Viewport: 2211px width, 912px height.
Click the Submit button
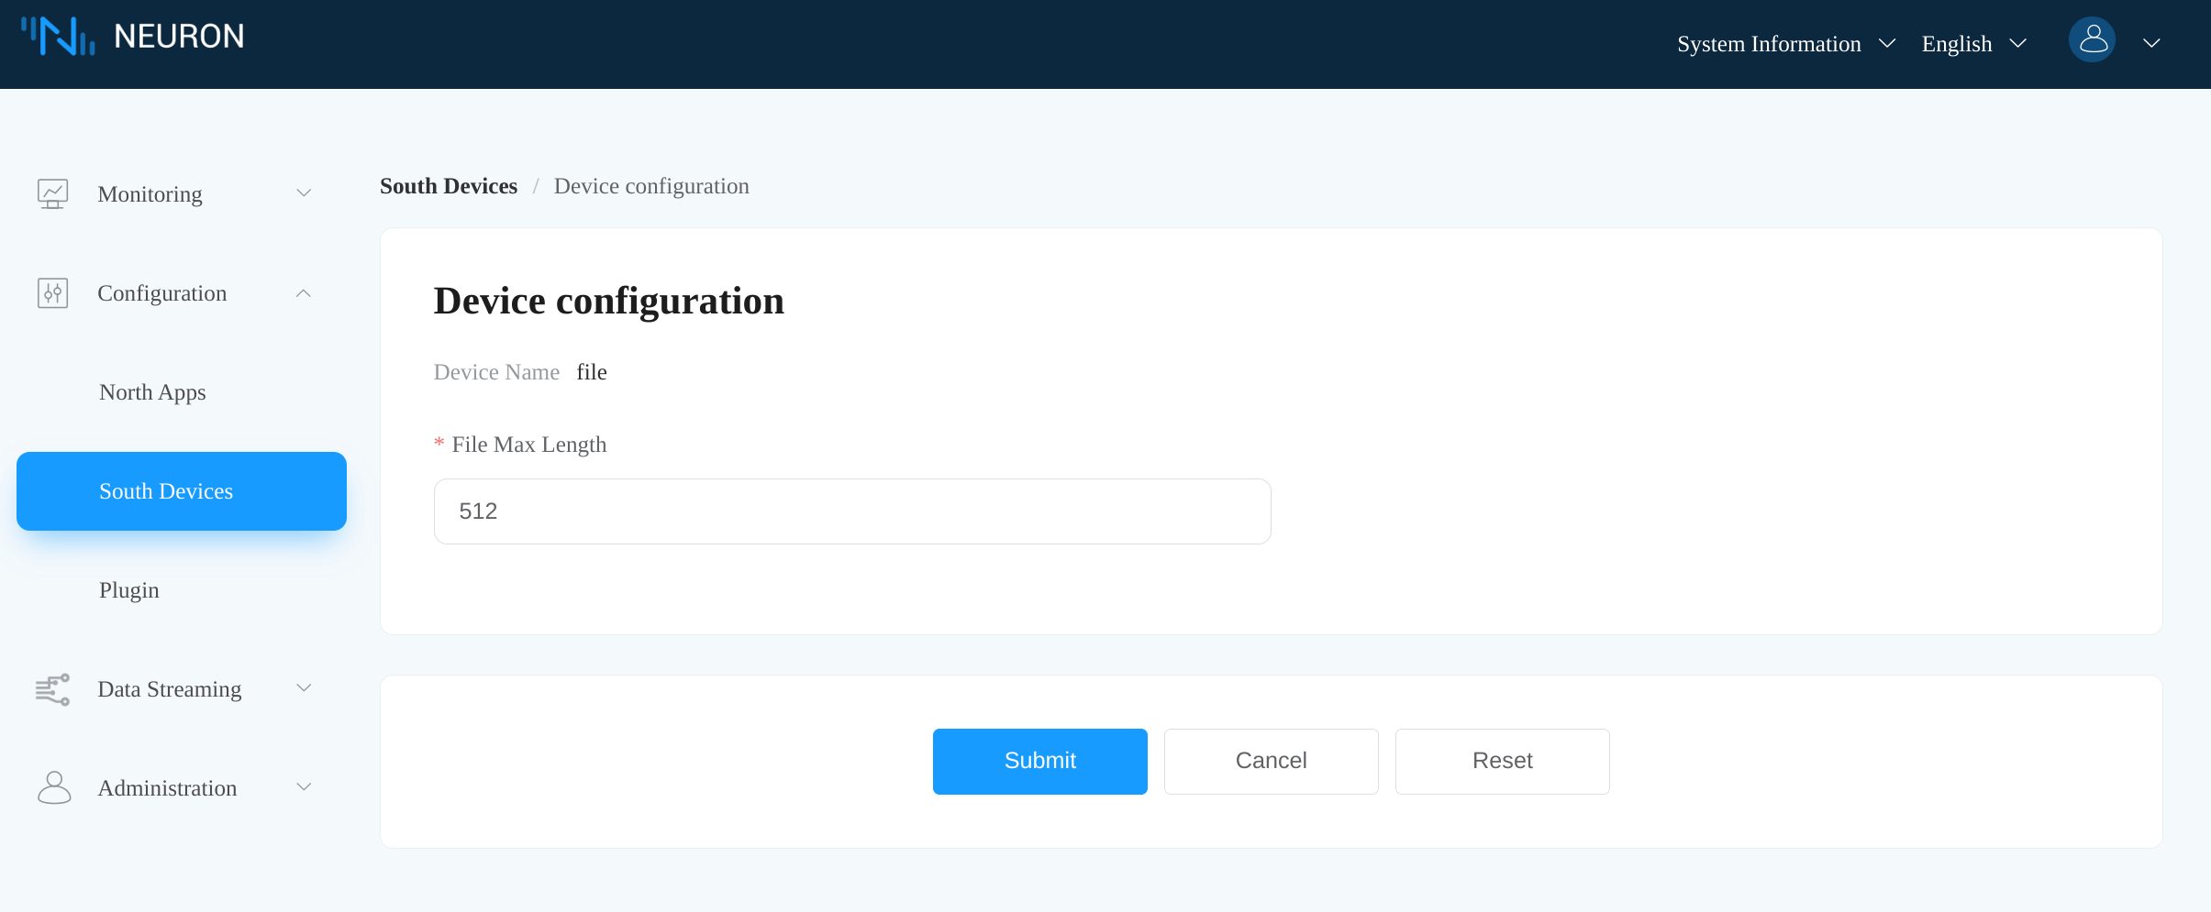1039,761
